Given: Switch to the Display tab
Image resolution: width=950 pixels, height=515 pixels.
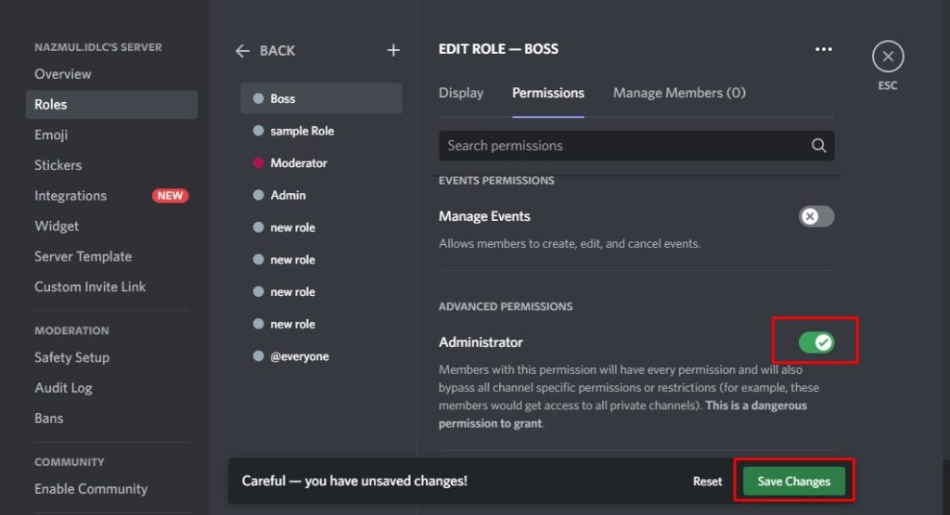Looking at the screenshot, I should point(461,93).
